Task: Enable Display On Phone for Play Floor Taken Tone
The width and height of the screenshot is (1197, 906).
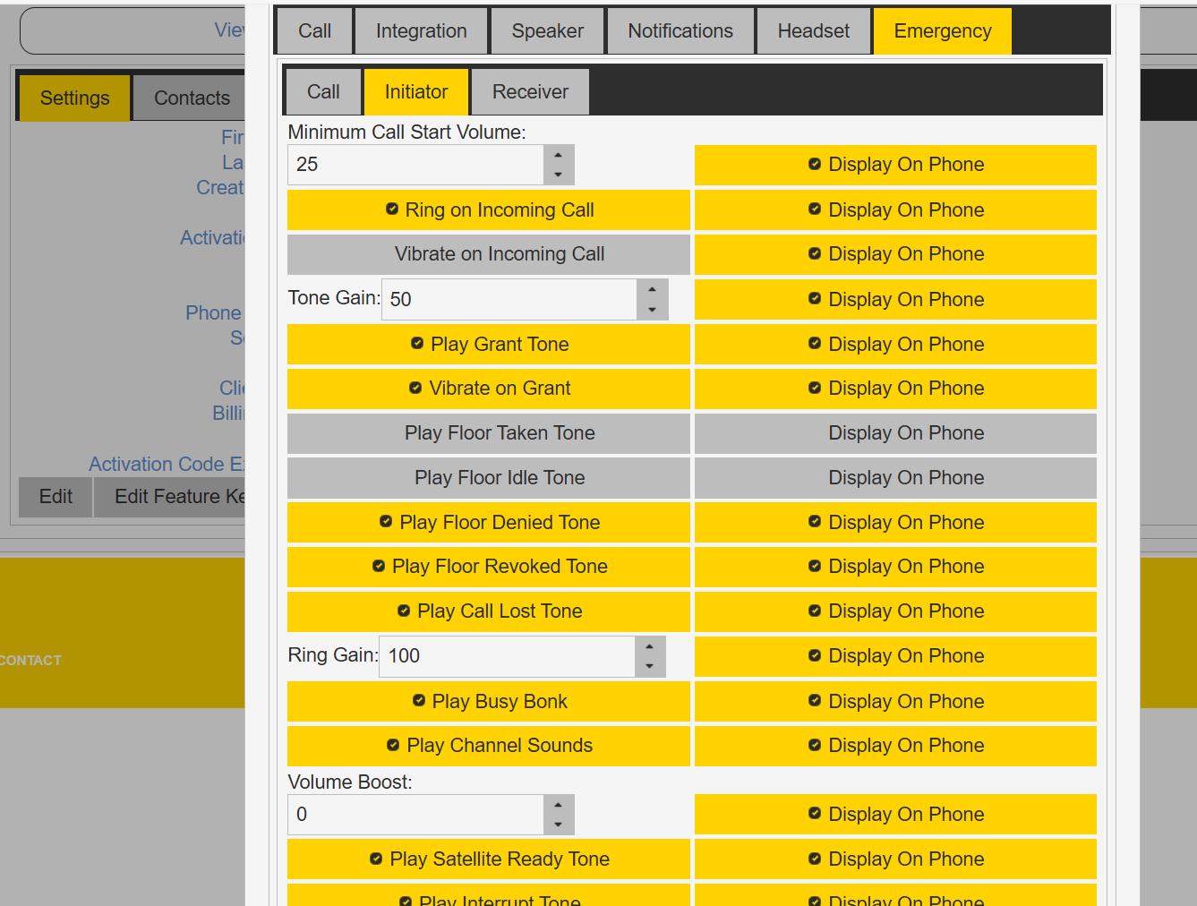Action: (x=895, y=433)
